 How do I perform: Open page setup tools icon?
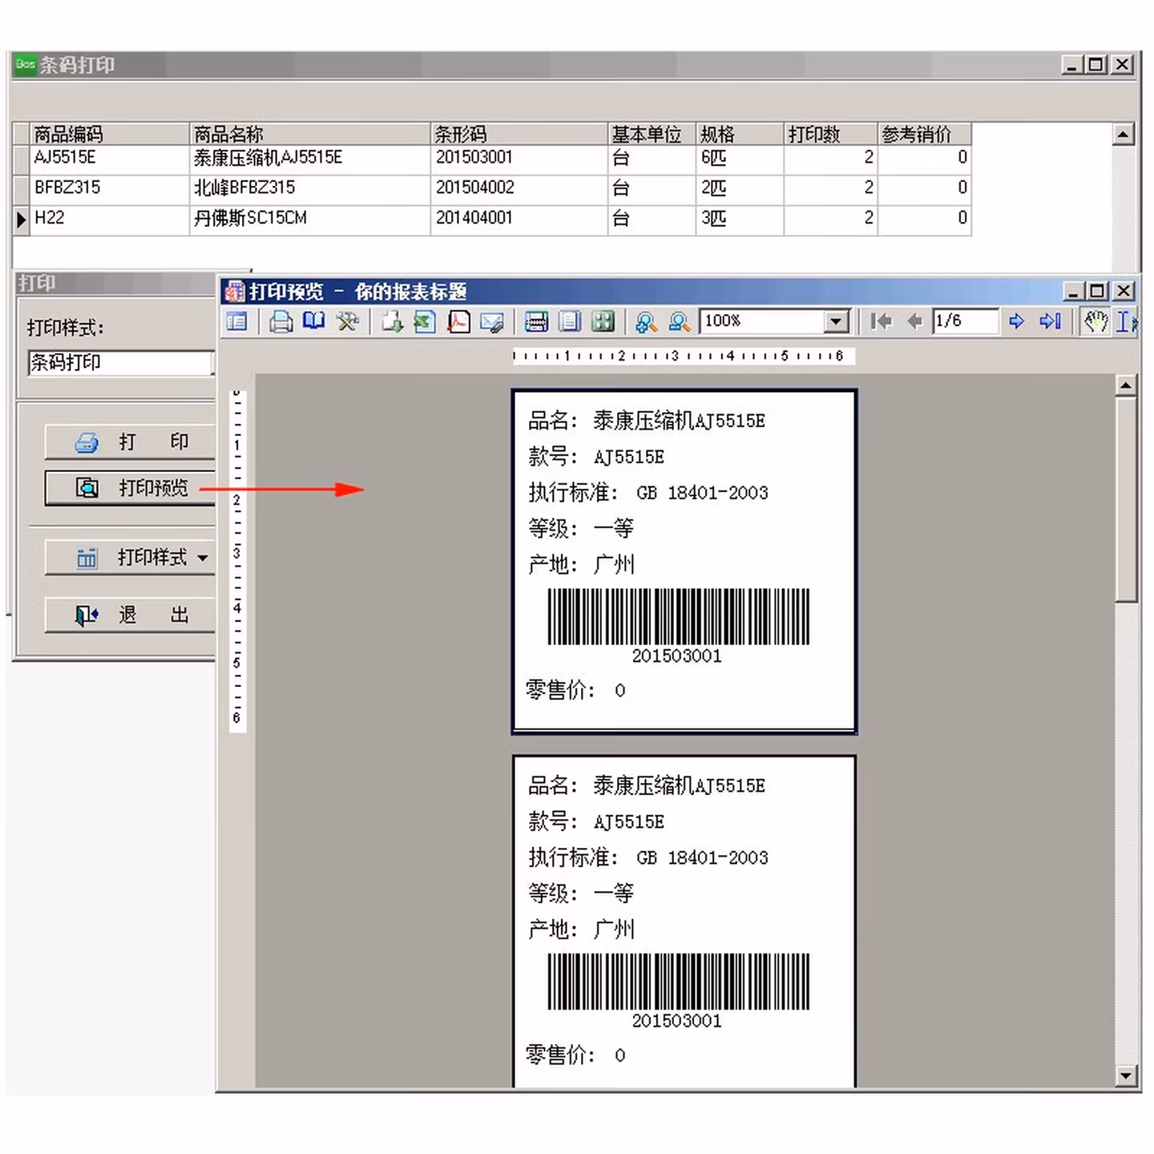click(347, 321)
